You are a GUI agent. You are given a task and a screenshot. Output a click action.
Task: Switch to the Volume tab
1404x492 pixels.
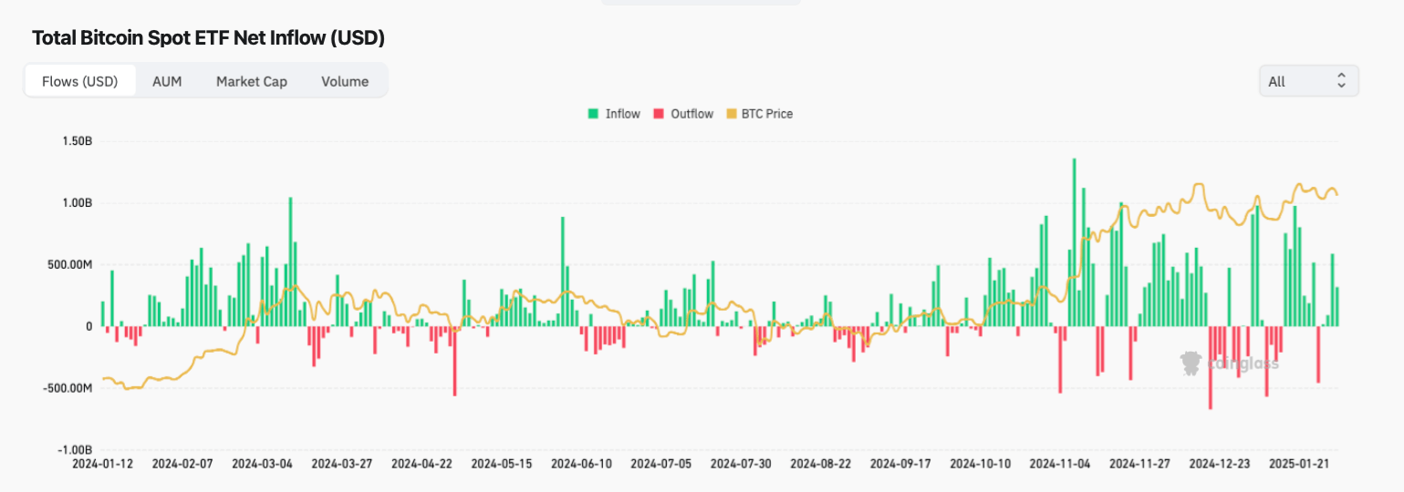point(345,81)
